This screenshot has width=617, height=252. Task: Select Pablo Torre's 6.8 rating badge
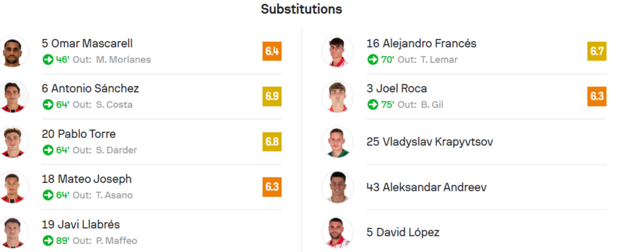pos(272,142)
